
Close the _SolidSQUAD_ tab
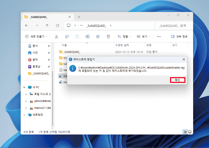(69, 17)
